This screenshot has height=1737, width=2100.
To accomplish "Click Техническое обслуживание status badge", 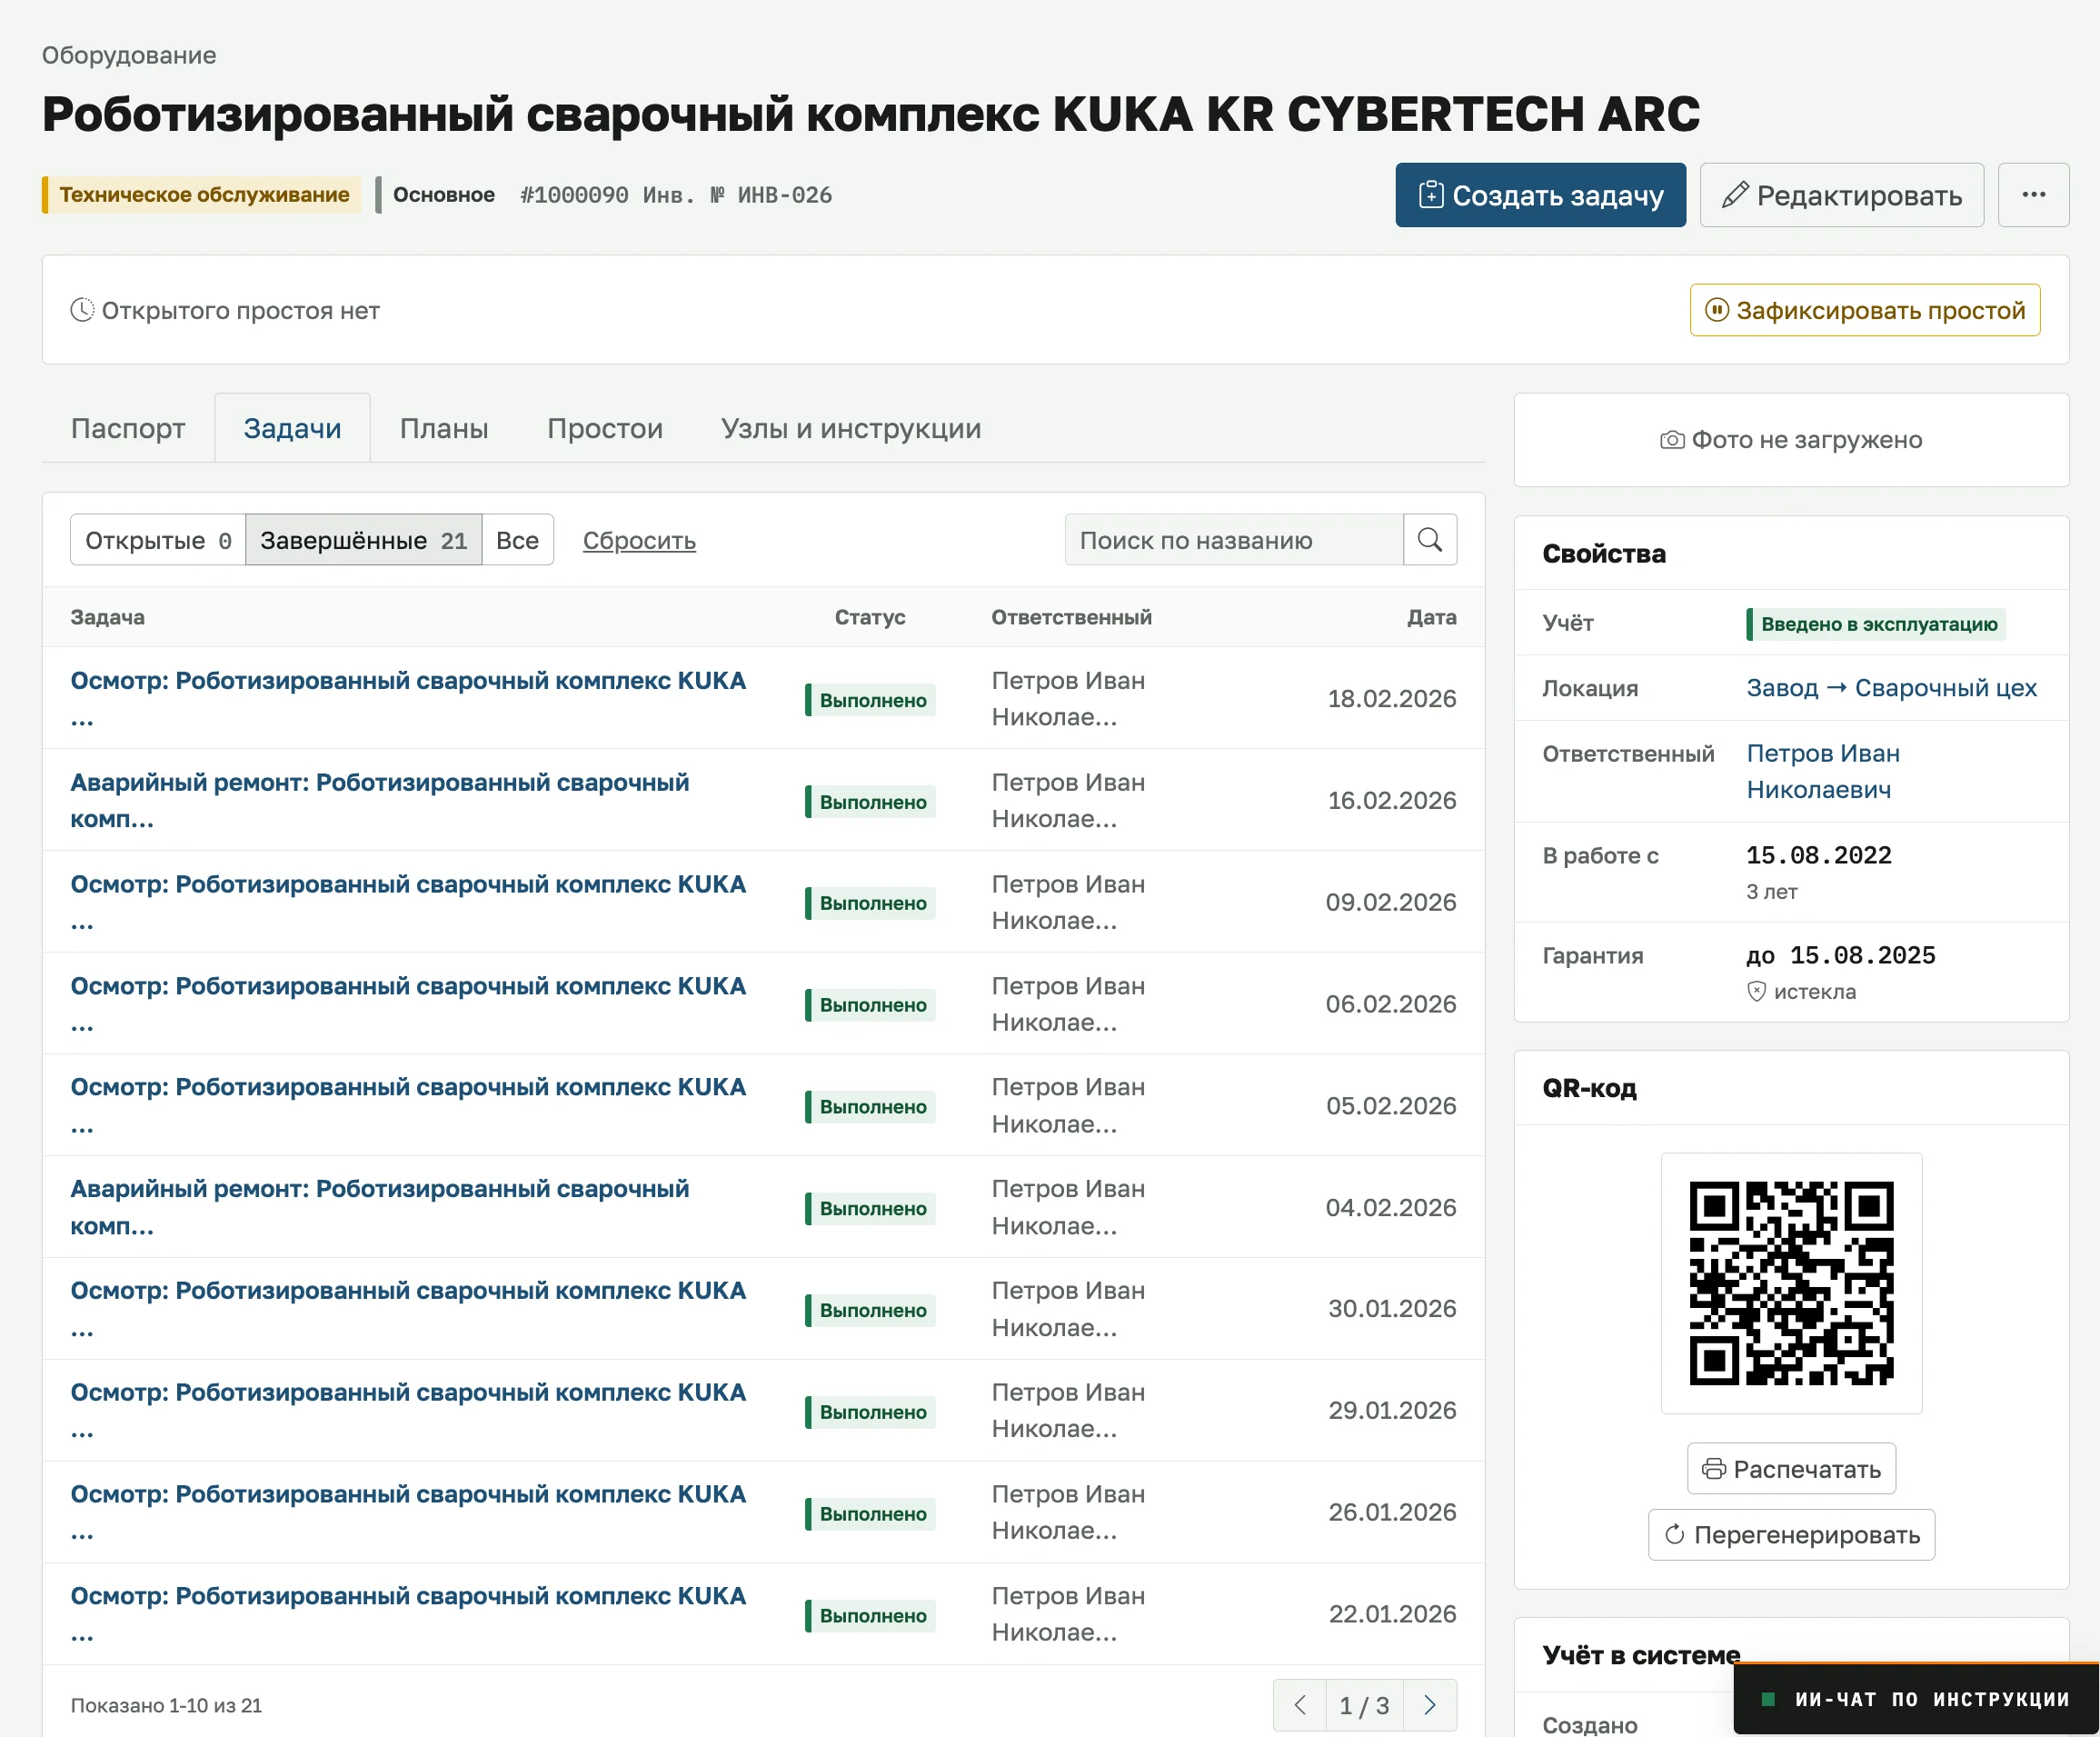I will point(202,194).
